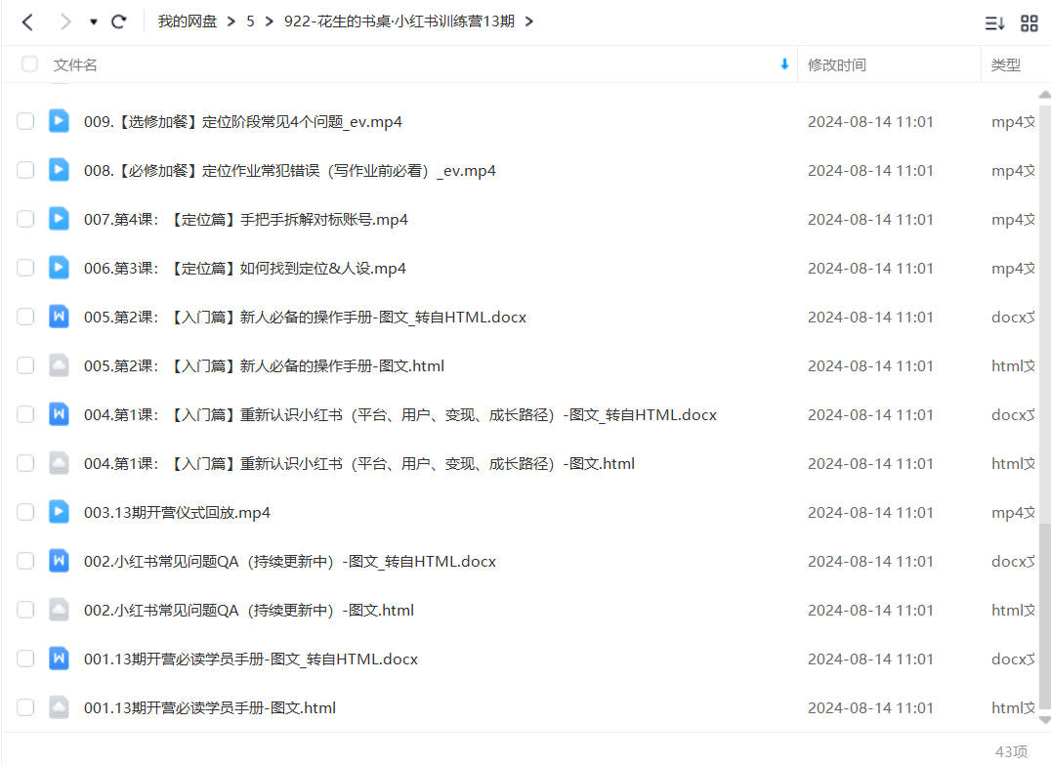Screen dimensions: 1051x766
Task: Check the box for 007 手把手拆解对标账号
Action: pyautogui.click(x=25, y=219)
